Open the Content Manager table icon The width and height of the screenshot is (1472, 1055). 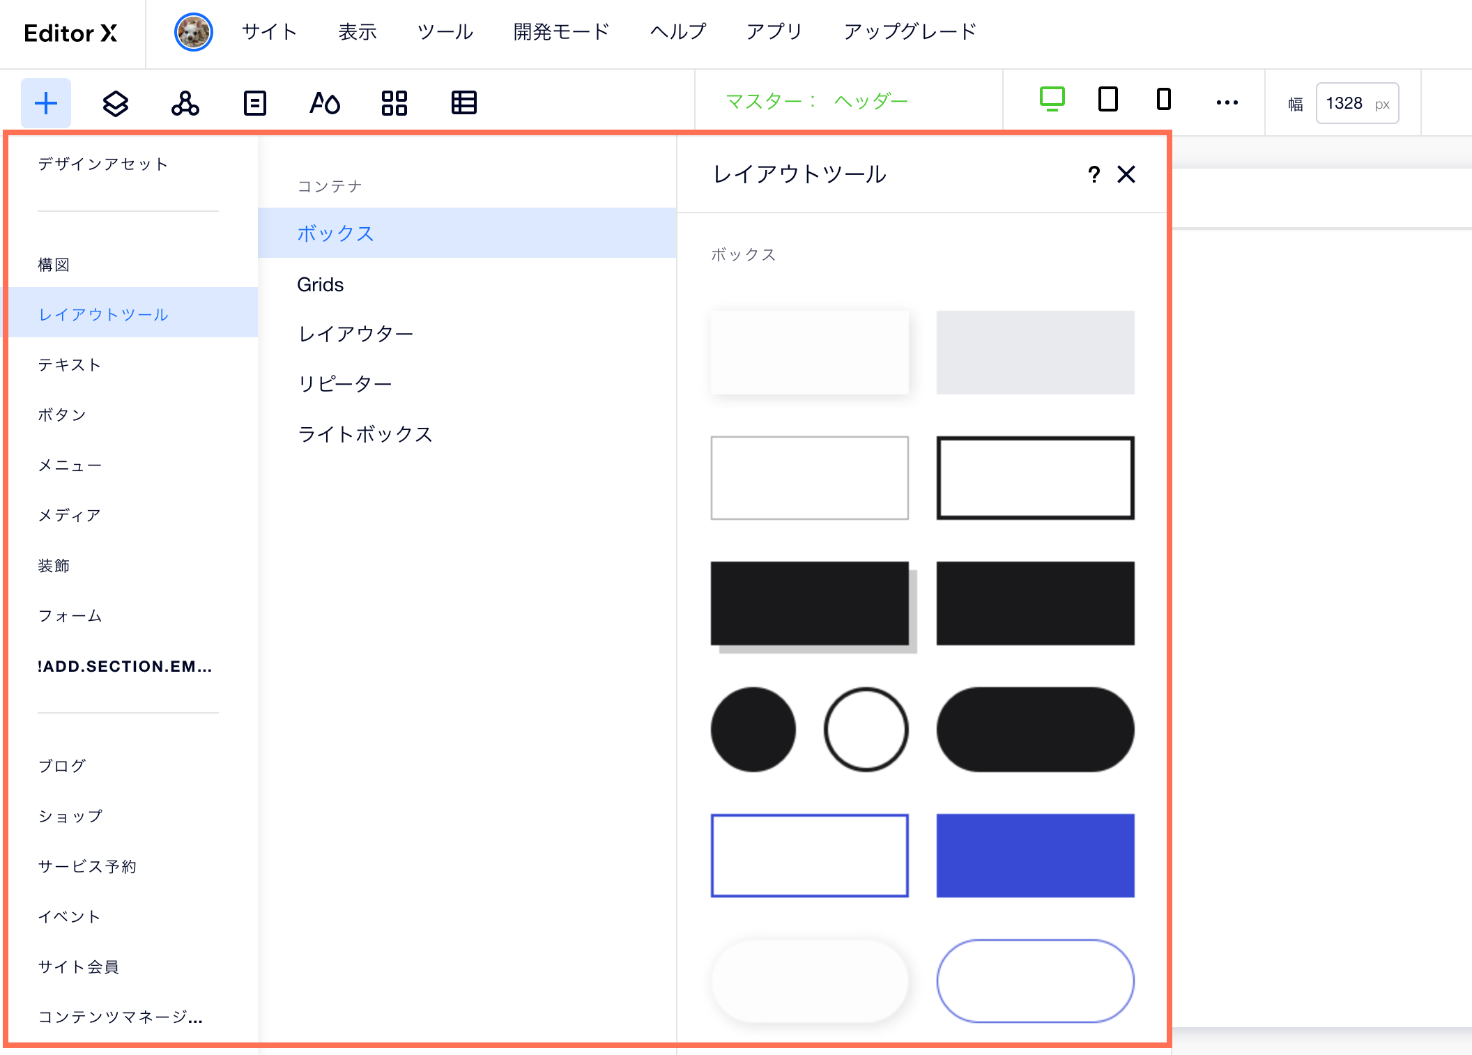tap(464, 103)
